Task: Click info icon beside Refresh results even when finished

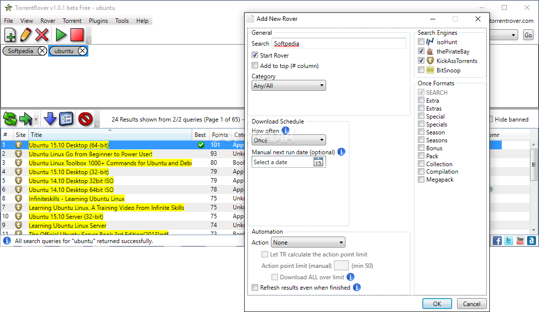Action: click(357, 287)
